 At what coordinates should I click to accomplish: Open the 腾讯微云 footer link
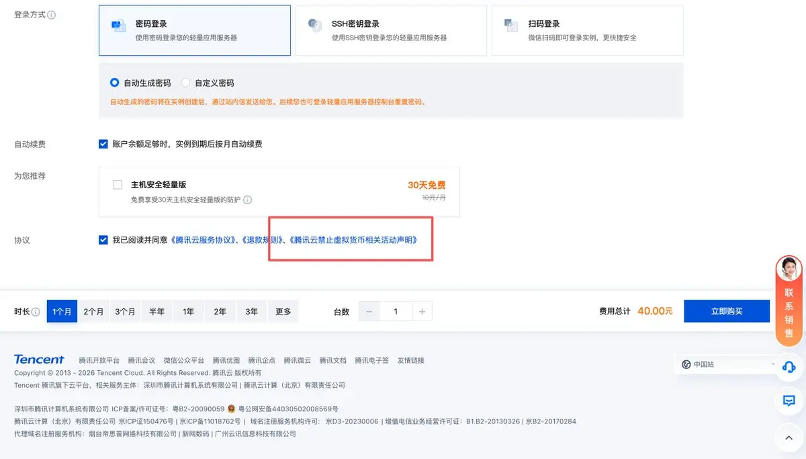tap(298, 361)
